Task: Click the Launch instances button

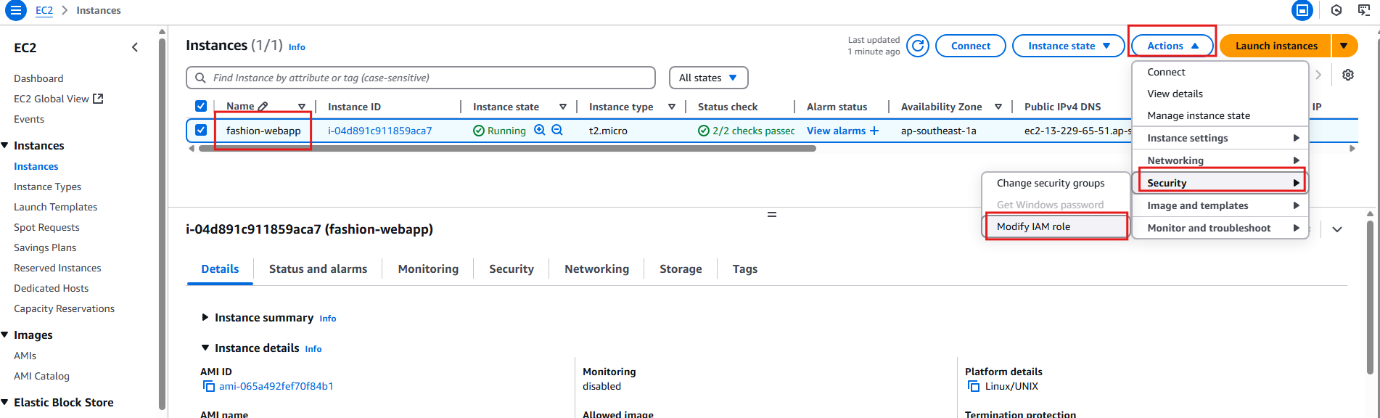Action: 1276,46
